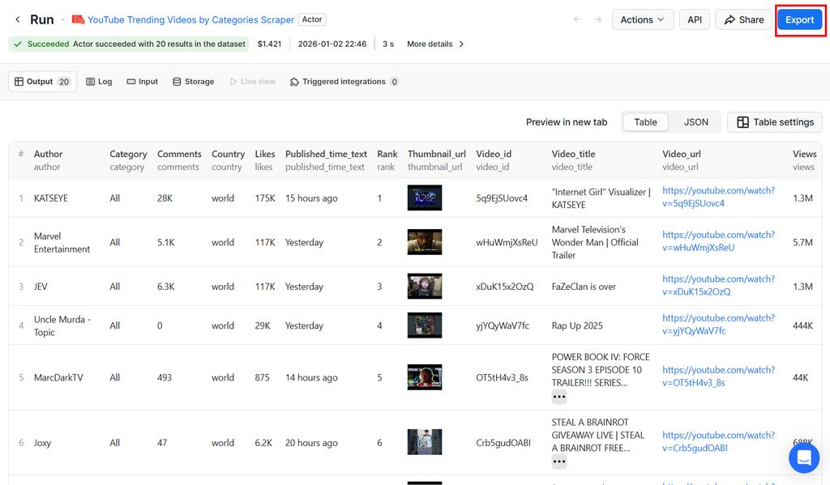Click run date 2026-01-02 22:46

pos(332,44)
